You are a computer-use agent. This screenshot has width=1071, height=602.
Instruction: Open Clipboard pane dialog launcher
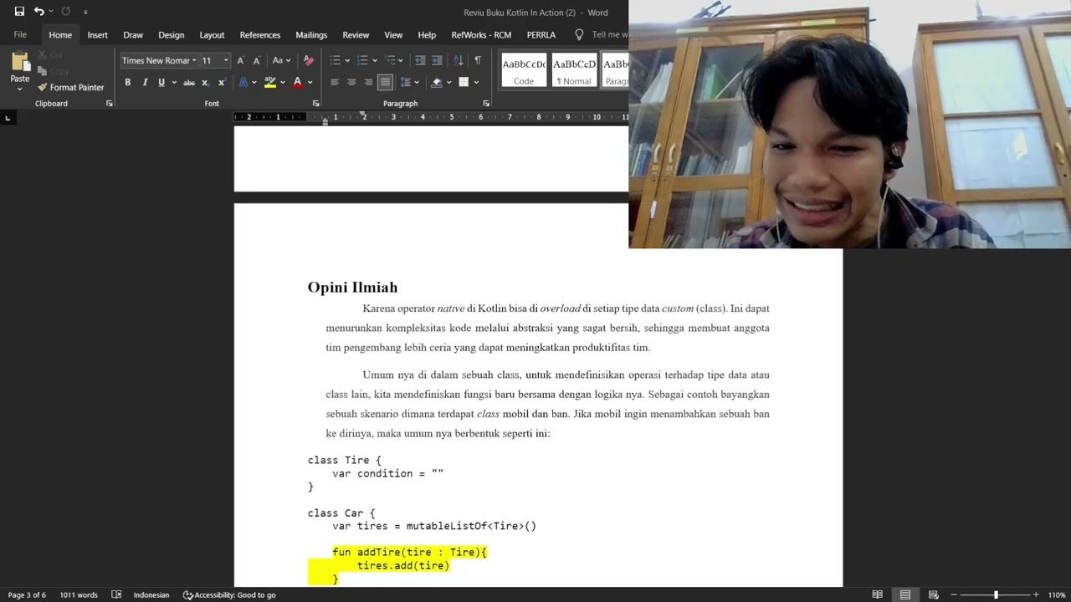click(109, 104)
